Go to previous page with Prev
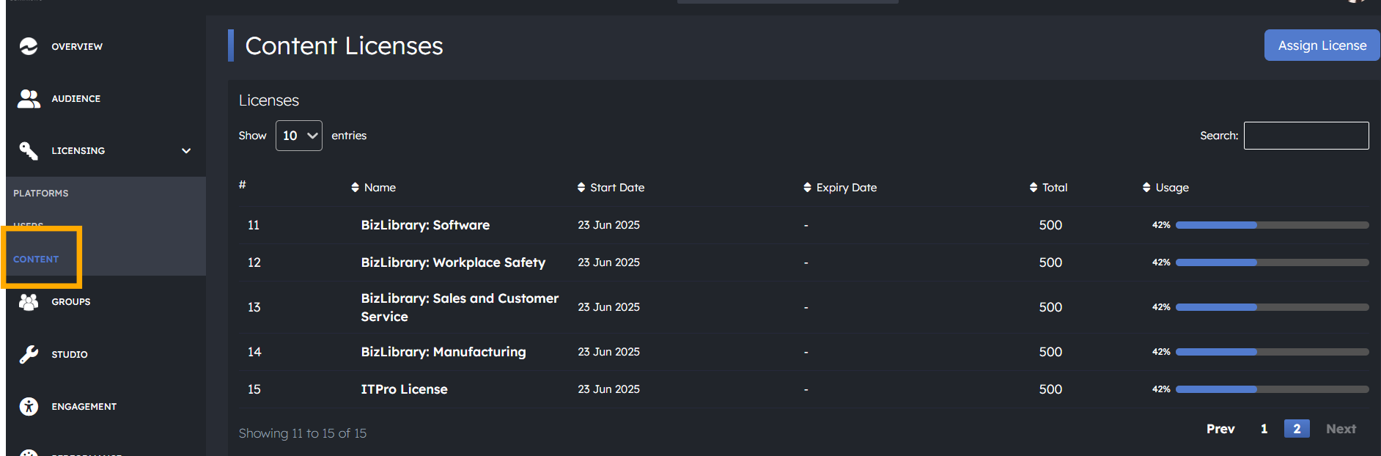Image resolution: width=1381 pixels, height=456 pixels. click(x=1220, y=429)
